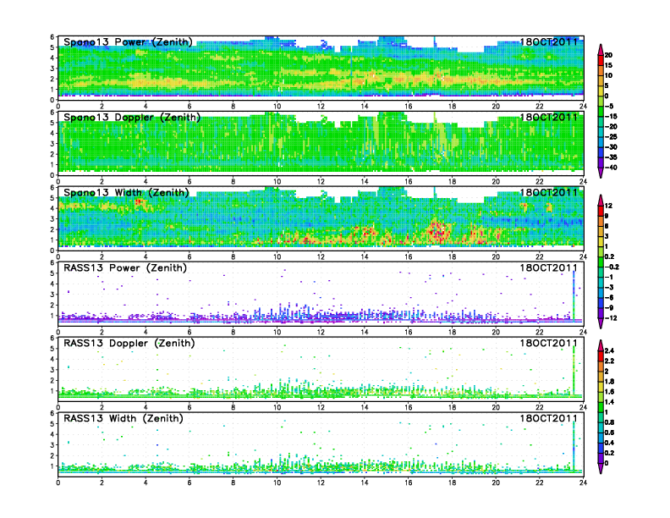The width and height of the screenshot is (670, 518).
Task: Click inside the RASS13 Width plot area
Action: (321, 444)
